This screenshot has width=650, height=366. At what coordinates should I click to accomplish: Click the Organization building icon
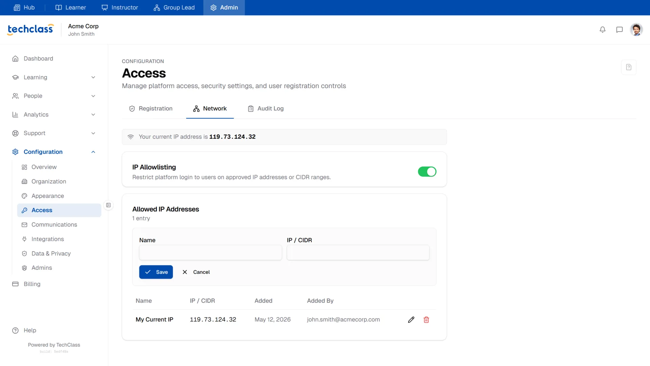point(24,182)
